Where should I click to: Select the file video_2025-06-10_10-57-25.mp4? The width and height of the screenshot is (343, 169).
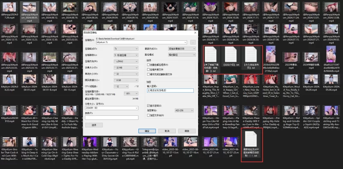tap(231, 147)
